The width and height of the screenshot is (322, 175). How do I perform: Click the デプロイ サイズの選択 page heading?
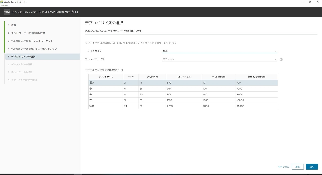coord(104,23)
